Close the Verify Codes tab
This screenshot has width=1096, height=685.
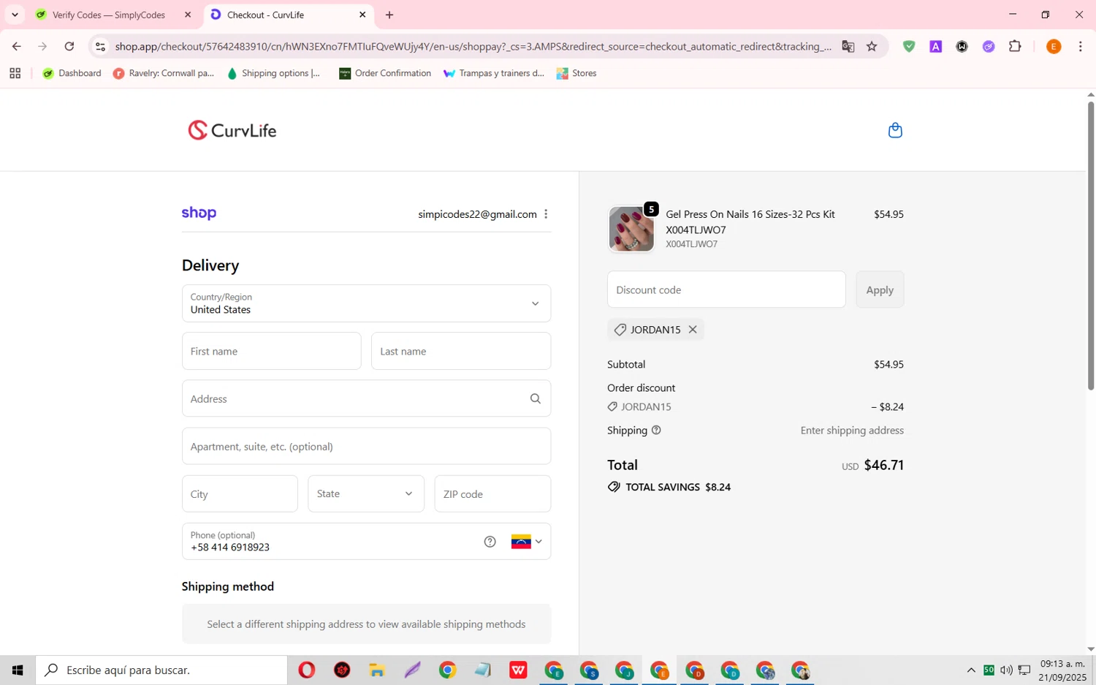click(x=188, y=15)
